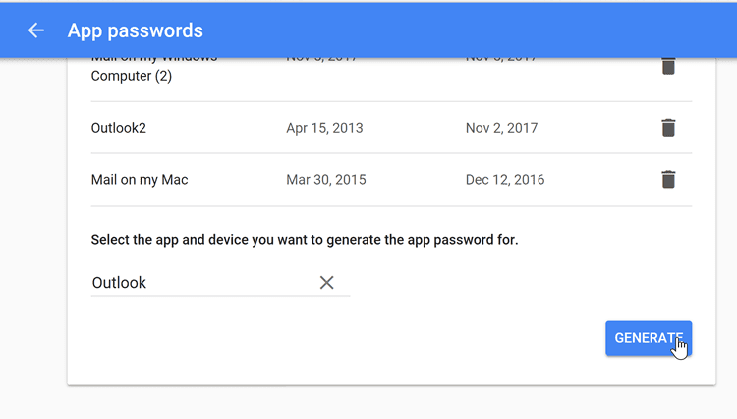This screenshot has width=737, height=419.
Task: Click the Computer (2) entry text
Action: (x=132, y=76)
